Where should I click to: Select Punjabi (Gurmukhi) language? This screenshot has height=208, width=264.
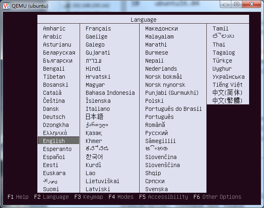point(172,93)
